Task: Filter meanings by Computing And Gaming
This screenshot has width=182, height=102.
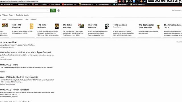Action: click(x=16, y=20)
